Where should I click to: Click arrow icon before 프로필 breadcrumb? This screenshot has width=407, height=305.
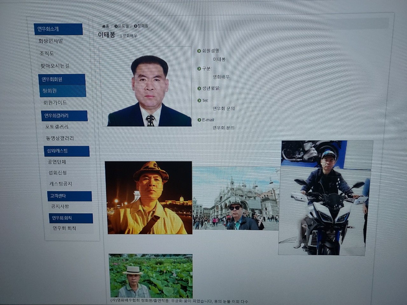tap(116, 26)
